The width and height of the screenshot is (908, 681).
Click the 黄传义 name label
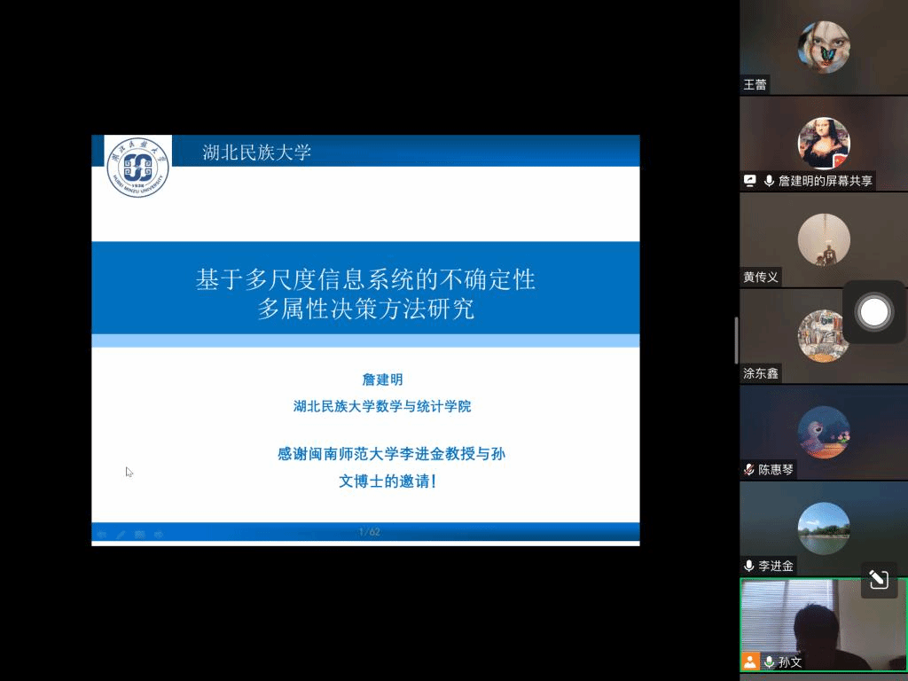761,278
